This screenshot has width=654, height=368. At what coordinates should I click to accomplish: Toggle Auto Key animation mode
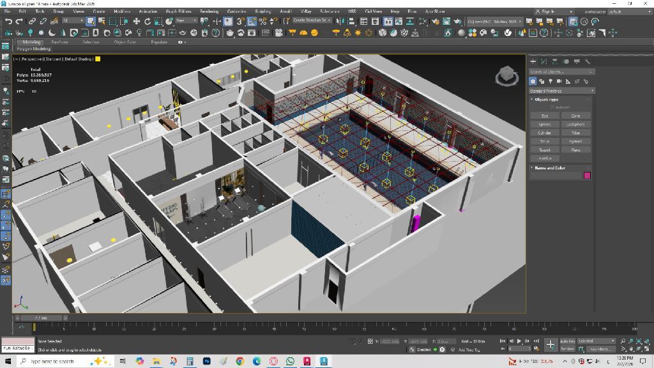pos(567,342)
